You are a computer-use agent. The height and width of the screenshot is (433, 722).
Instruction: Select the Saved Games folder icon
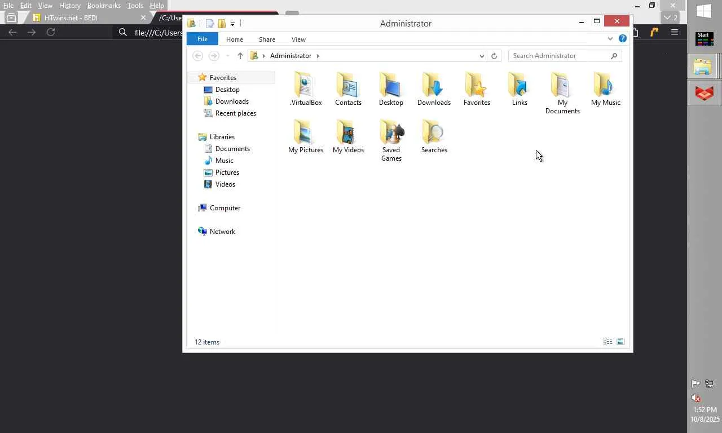tap(391, 141)
